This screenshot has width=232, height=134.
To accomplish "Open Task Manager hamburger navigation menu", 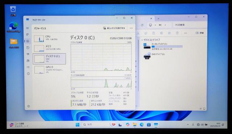I will tap(28, 28).
